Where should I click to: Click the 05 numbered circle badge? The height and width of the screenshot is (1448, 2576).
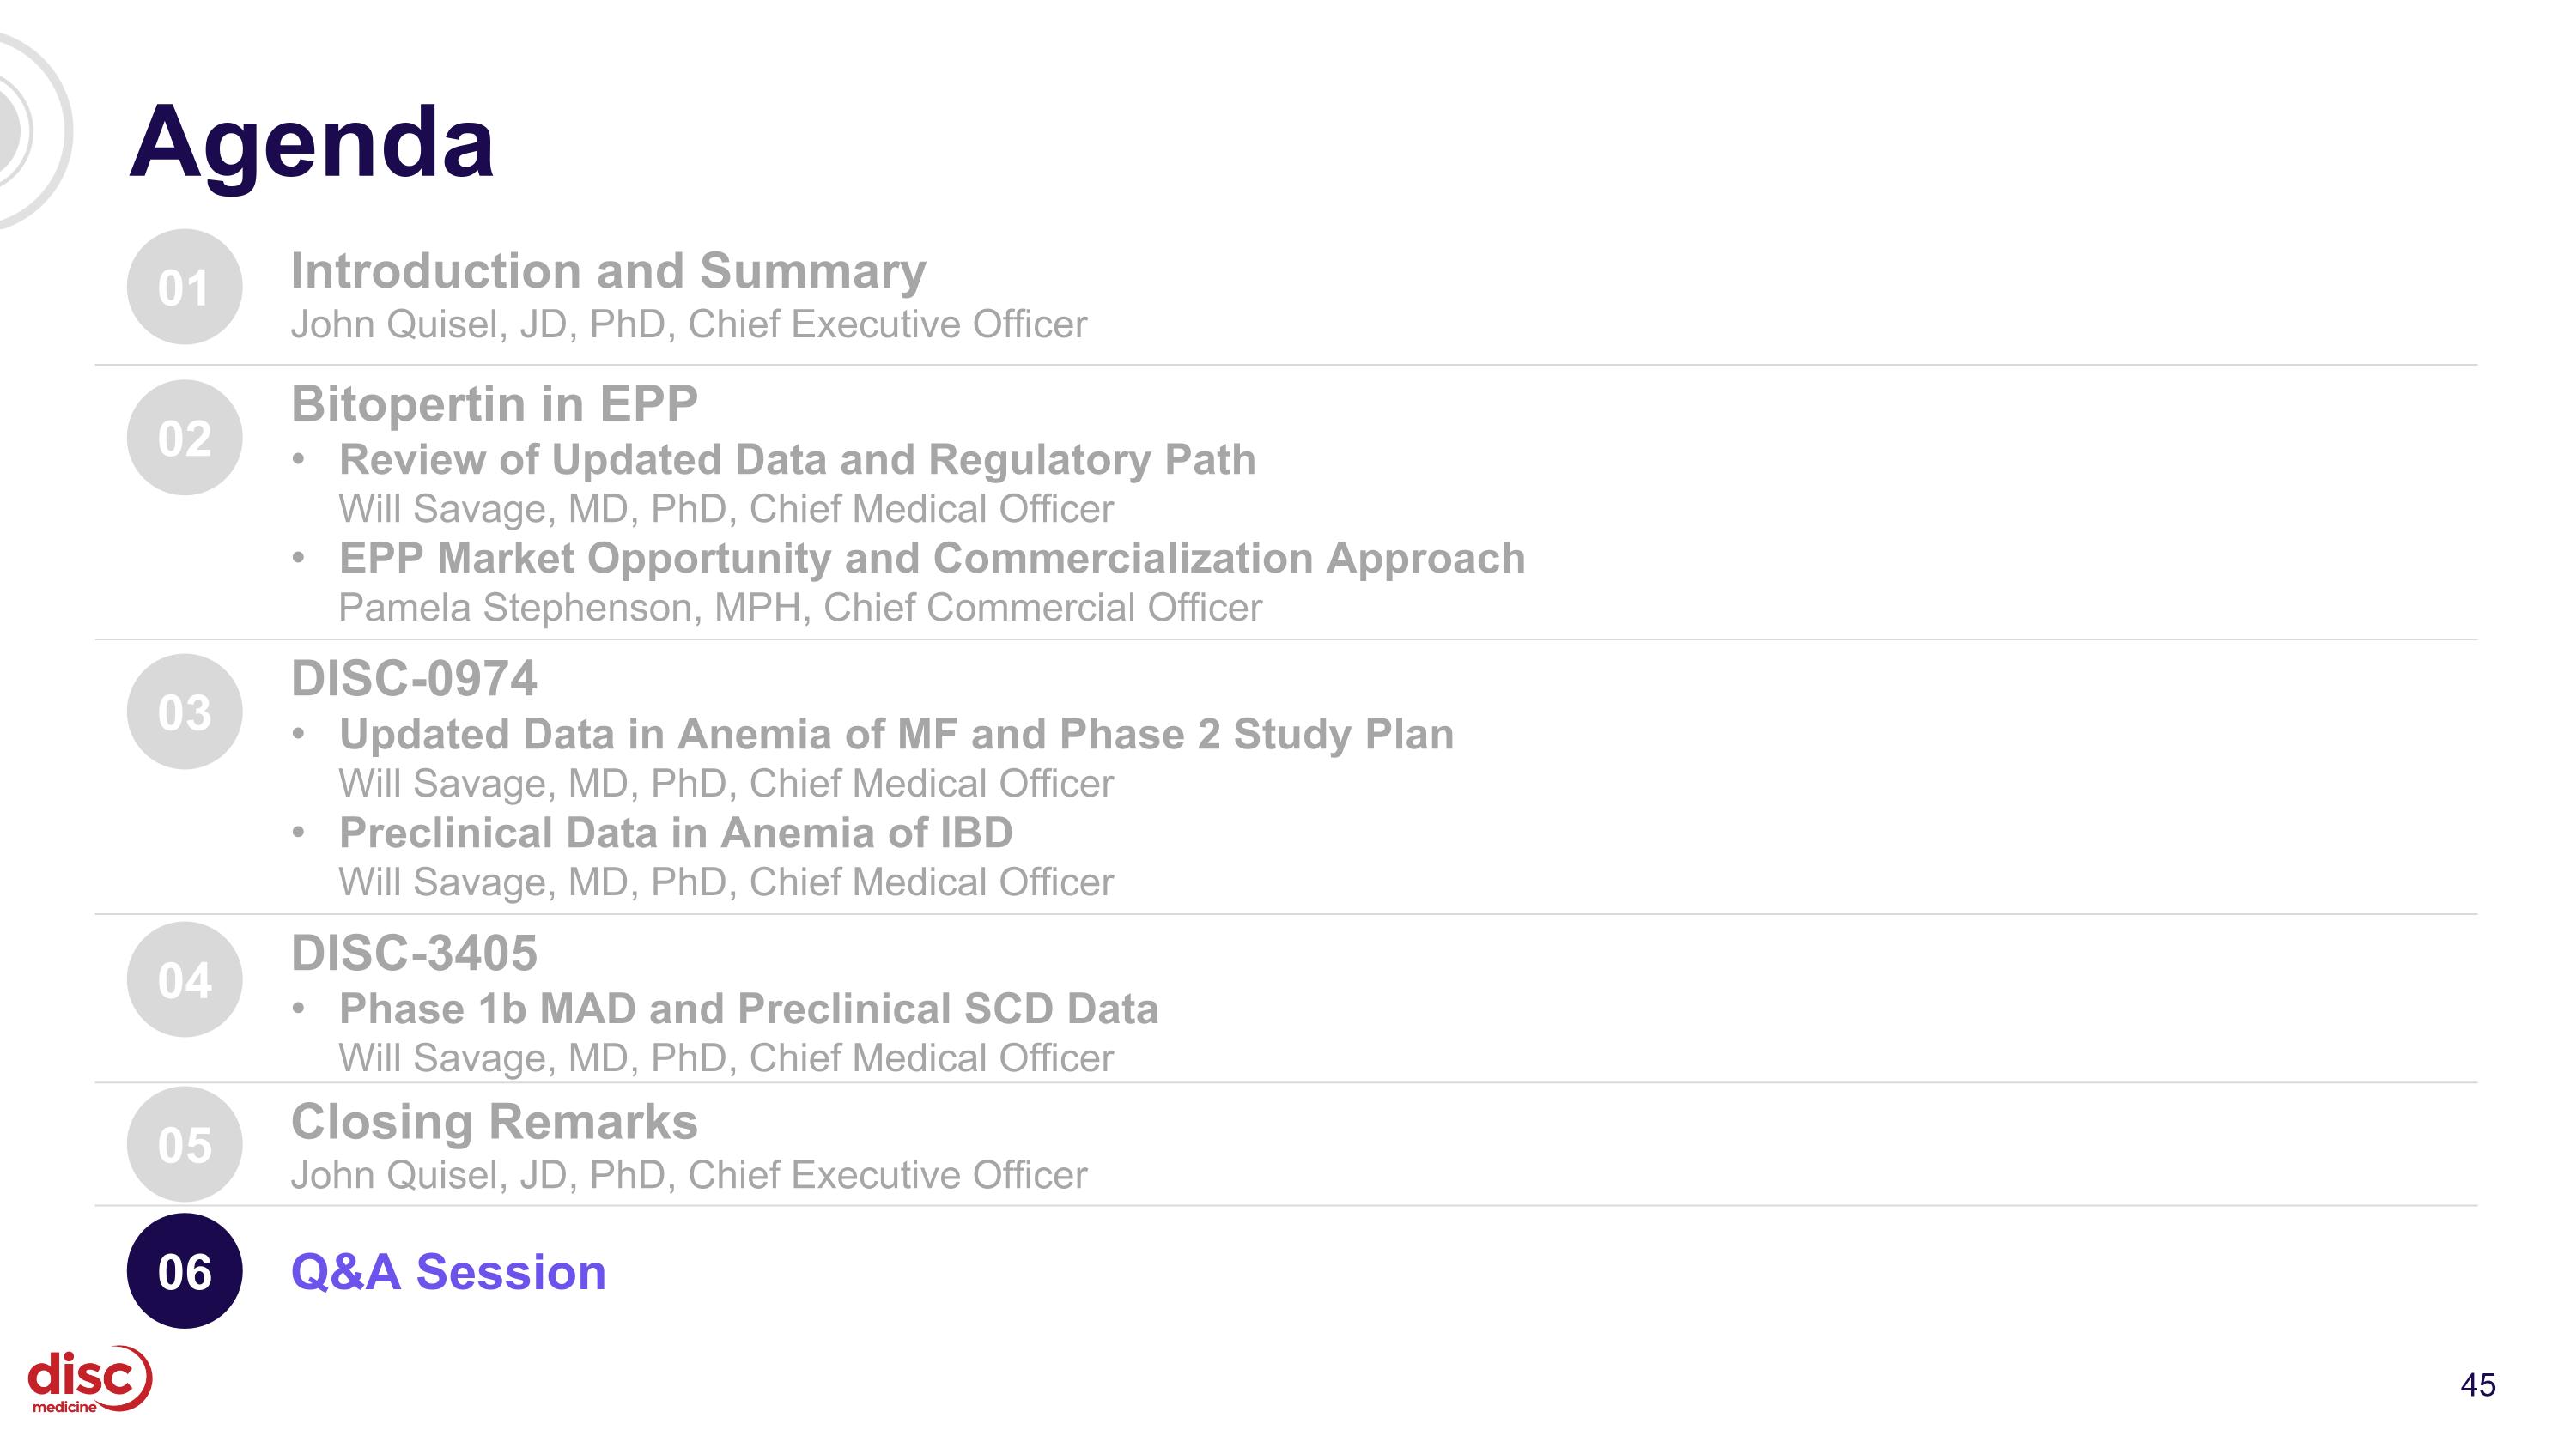tap(184, 1144)
